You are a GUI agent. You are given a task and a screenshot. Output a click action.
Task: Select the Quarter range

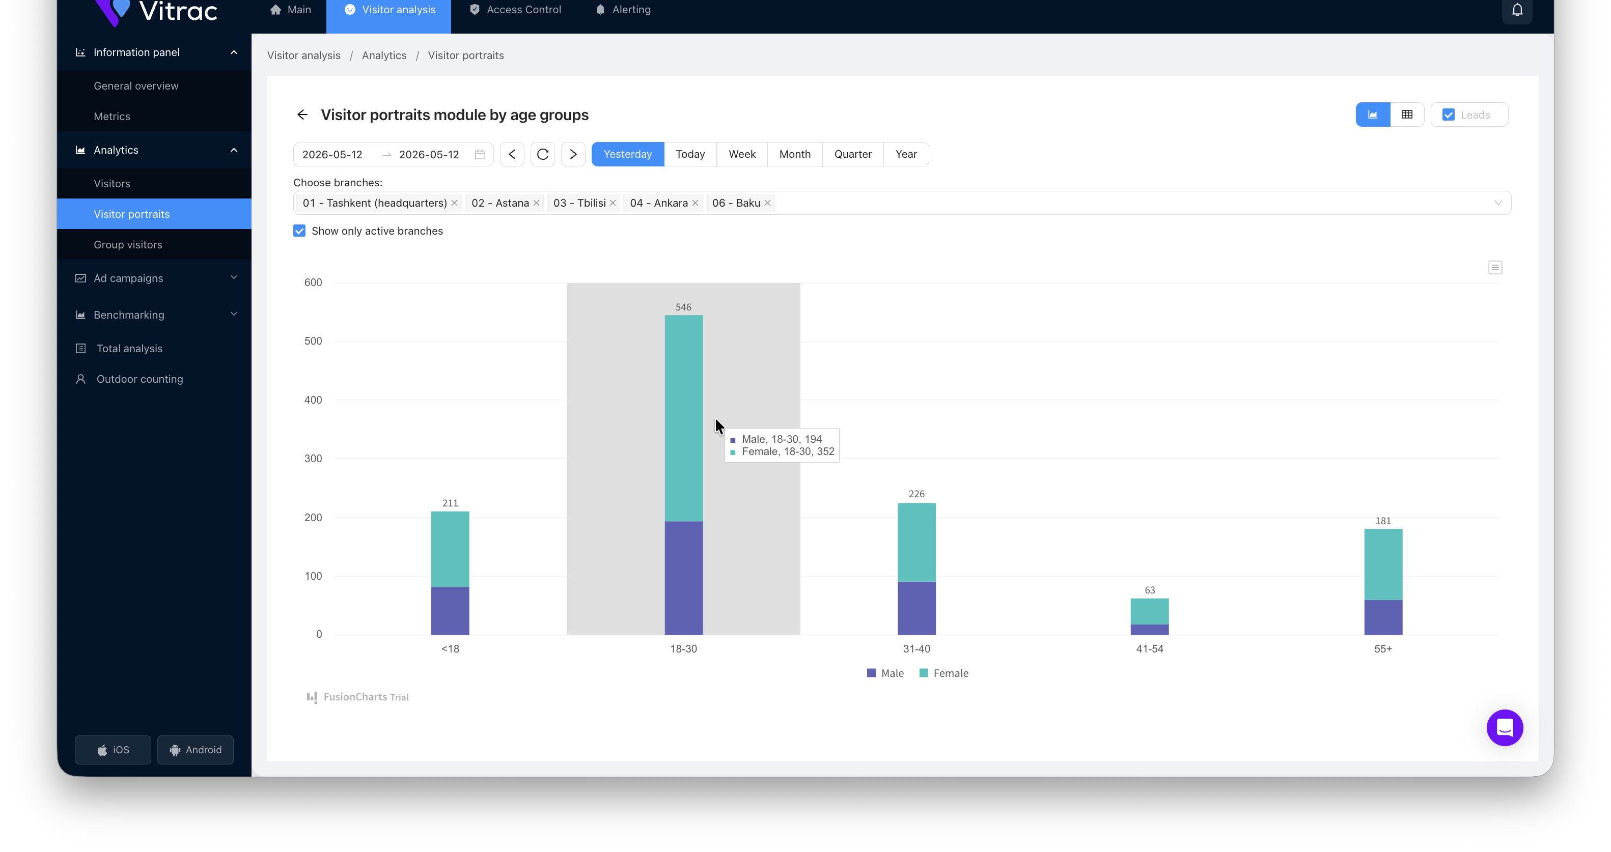pos(853,154)
